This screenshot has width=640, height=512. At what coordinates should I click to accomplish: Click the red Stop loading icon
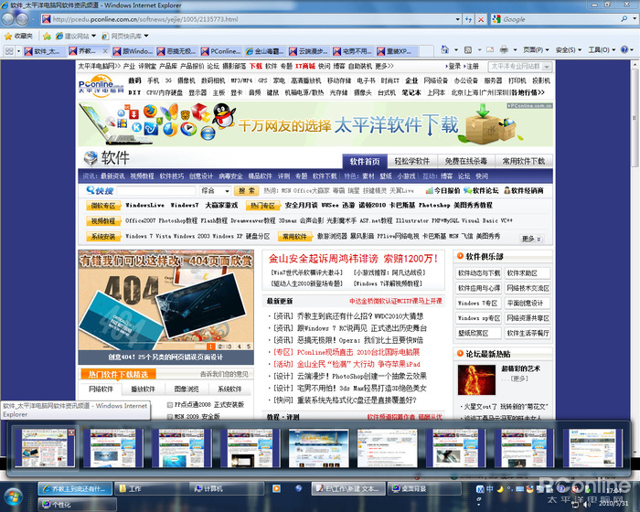point(481,19)
